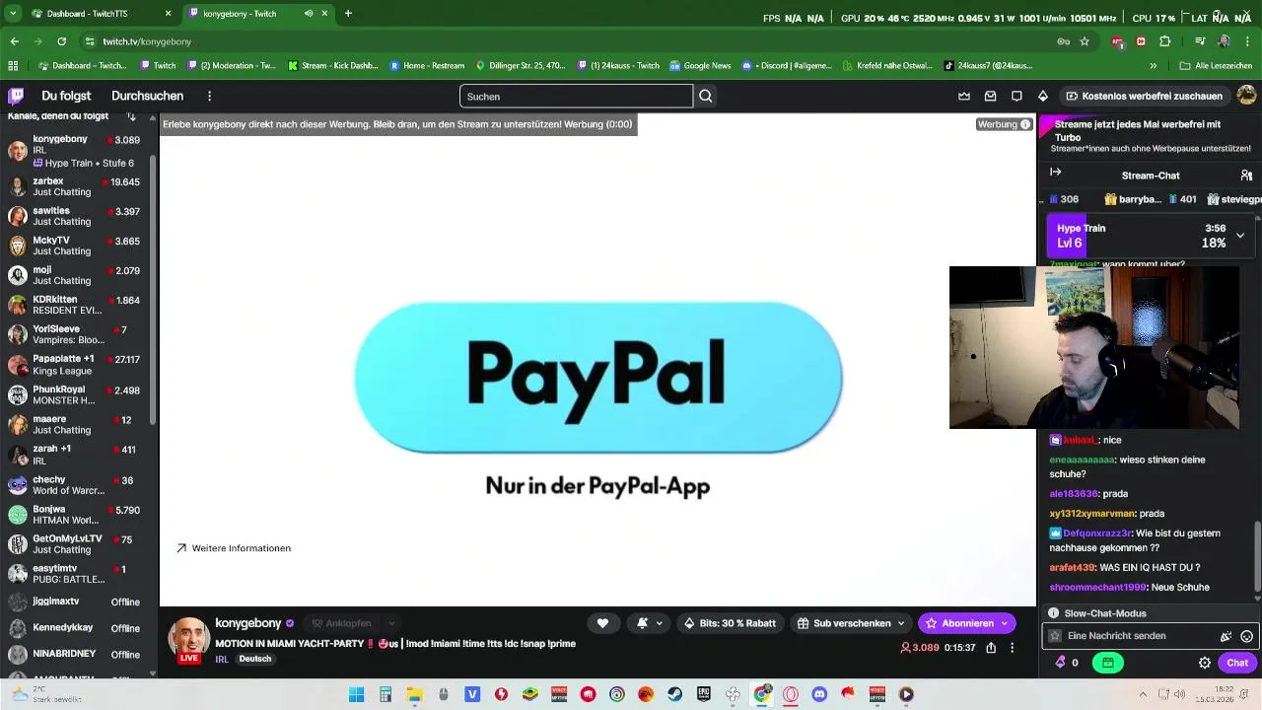
Task: Open MckyTV channel in the sidebar
Action: [x=77, y=246]
